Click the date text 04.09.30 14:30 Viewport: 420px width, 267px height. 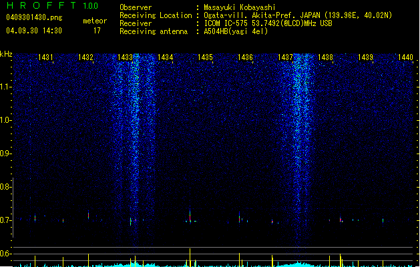coord(34,31)
